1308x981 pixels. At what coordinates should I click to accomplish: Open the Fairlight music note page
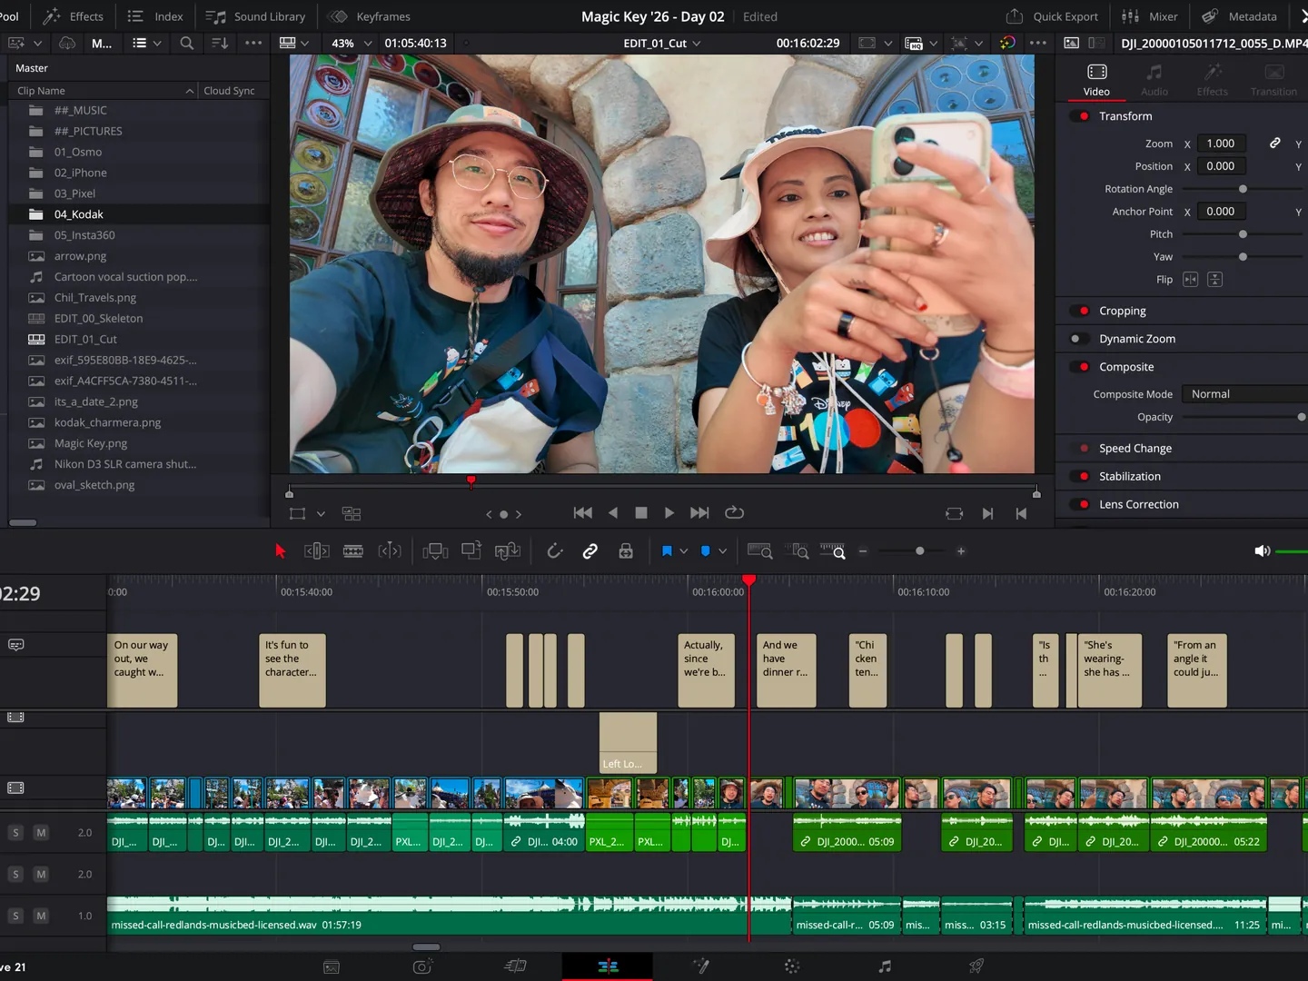(x=885, y=966)
